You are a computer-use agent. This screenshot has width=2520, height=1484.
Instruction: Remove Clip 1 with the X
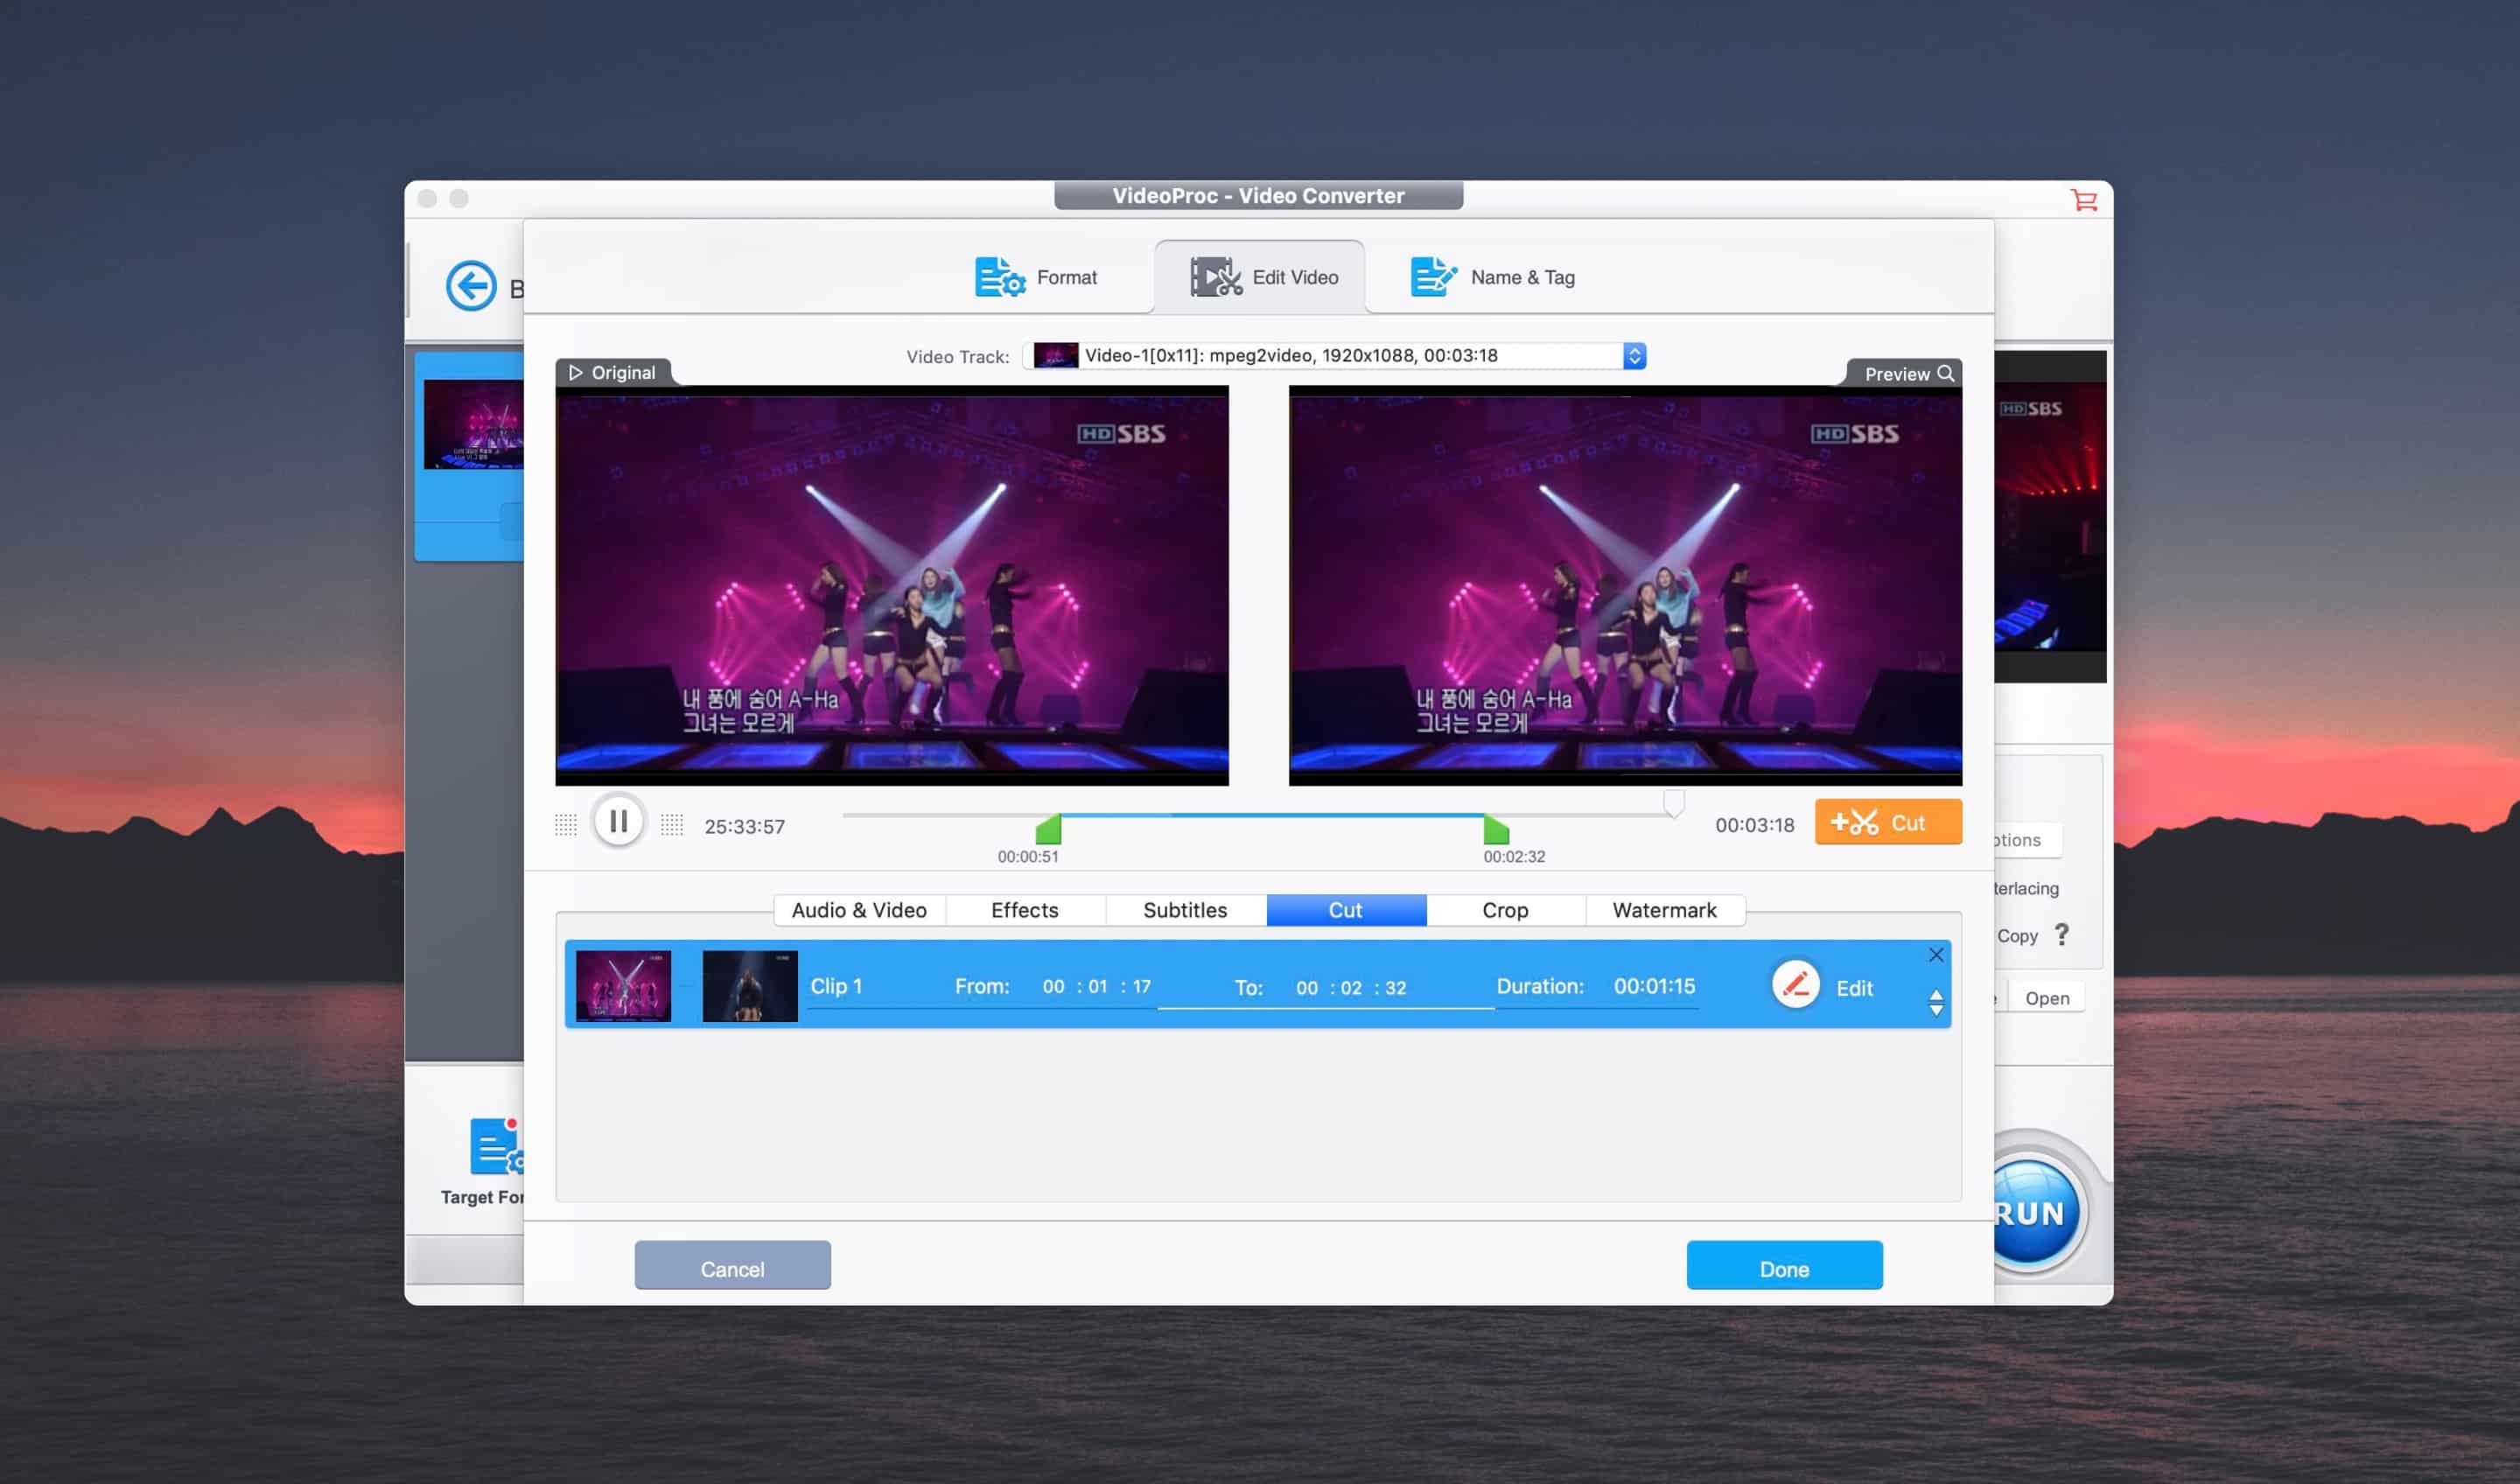click(1936, 955)
